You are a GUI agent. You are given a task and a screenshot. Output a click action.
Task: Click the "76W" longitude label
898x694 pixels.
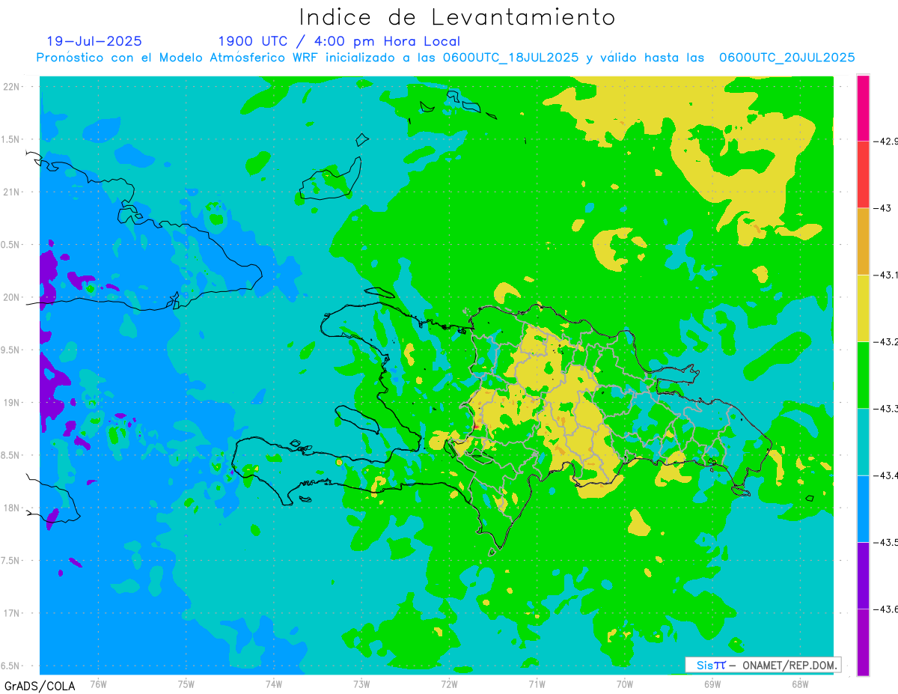98,684
